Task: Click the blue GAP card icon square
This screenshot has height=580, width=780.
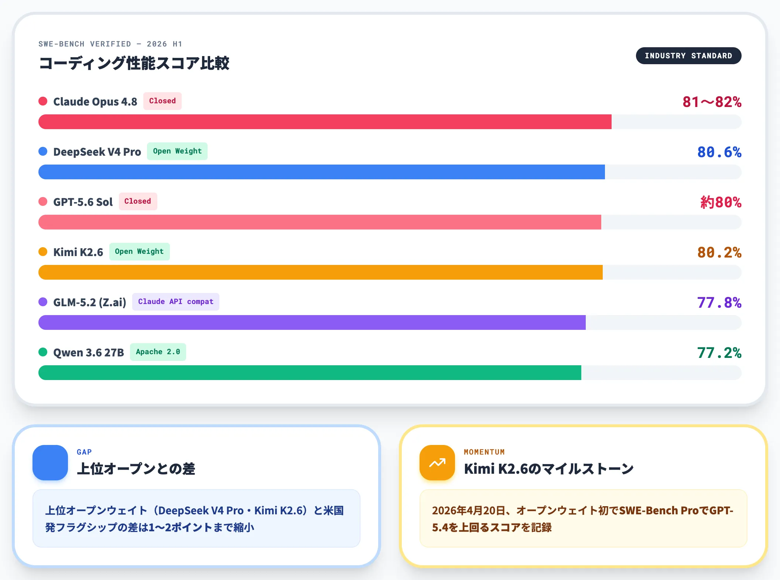Action: click(50, 463)
